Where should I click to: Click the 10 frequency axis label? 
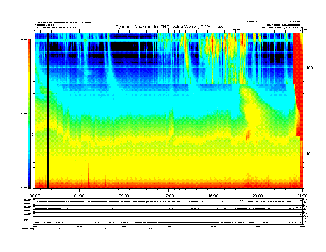coord(309,154)
